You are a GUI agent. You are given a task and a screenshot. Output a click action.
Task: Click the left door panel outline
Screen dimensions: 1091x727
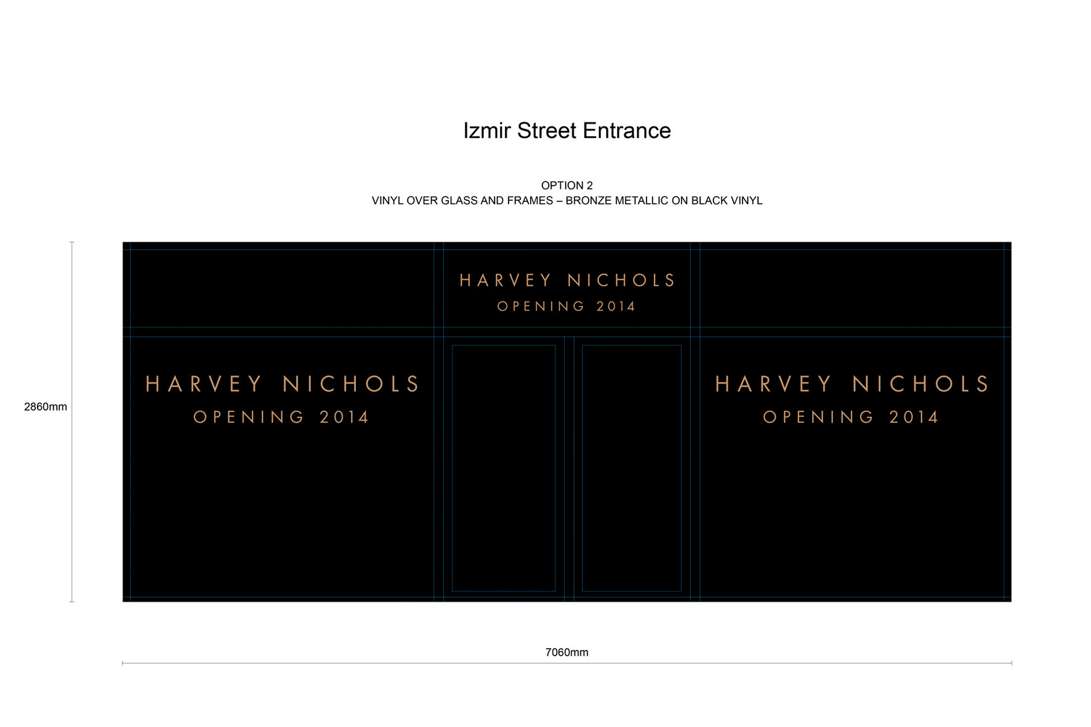[x=504, y=468]
